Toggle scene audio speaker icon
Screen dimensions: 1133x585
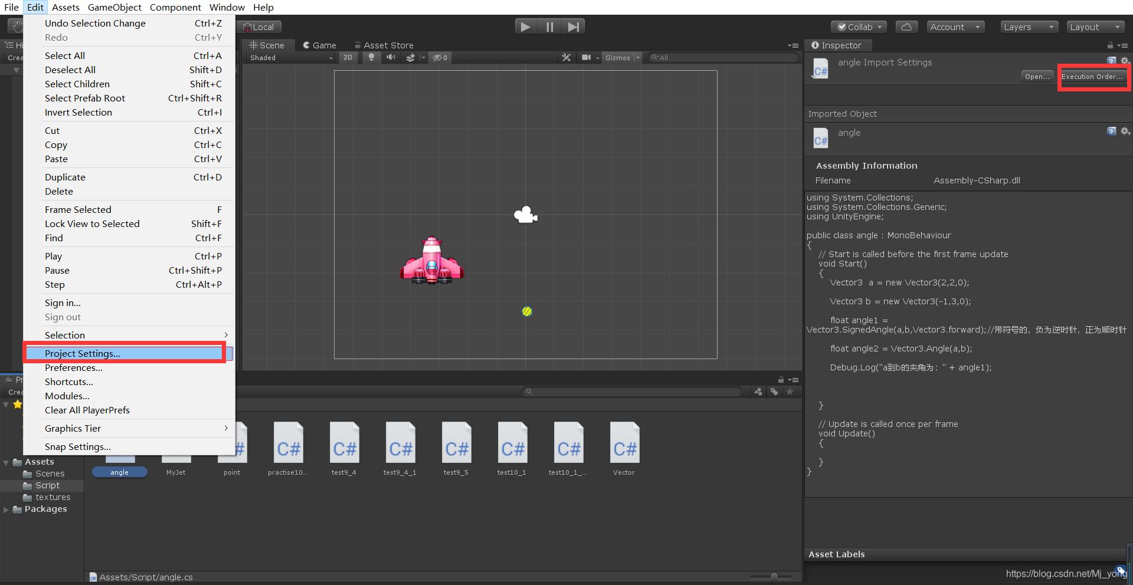point(391,57)
